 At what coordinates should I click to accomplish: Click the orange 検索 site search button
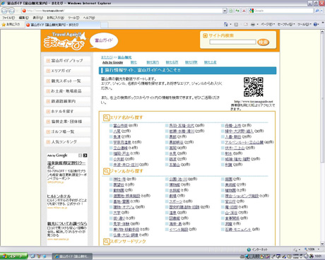click(x=263, y=42)
